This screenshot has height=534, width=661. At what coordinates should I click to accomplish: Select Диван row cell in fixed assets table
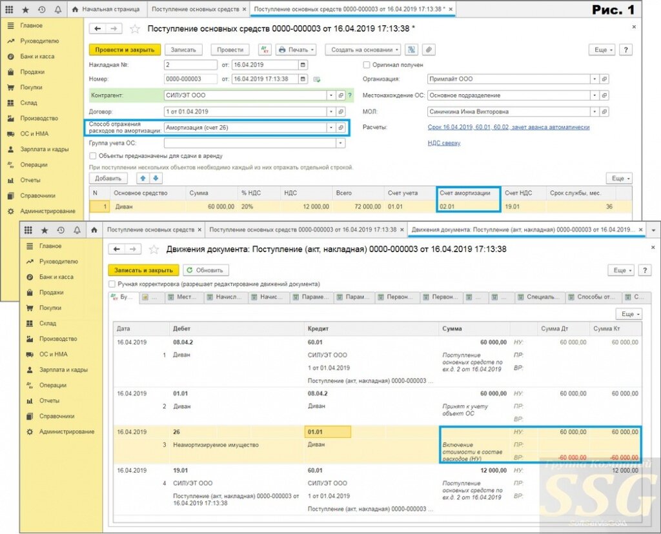(148, 207)
